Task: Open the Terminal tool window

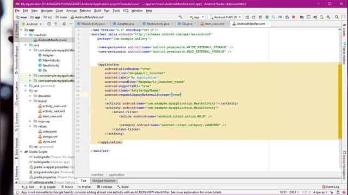Action: click(104, 187)
